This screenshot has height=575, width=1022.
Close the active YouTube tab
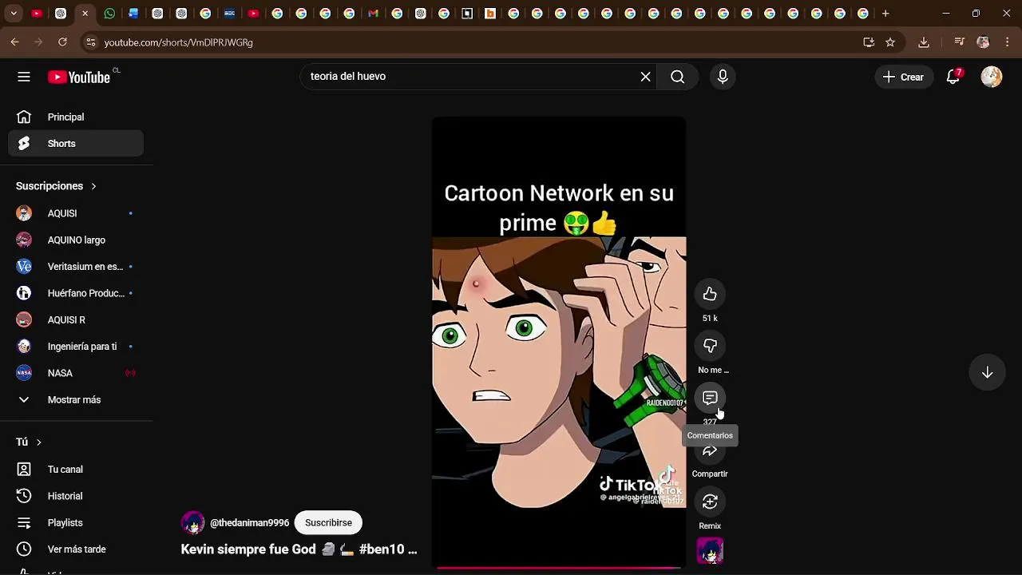(85, 14)
